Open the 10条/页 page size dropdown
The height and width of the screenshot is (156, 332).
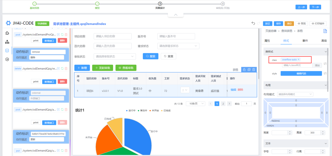196,104
